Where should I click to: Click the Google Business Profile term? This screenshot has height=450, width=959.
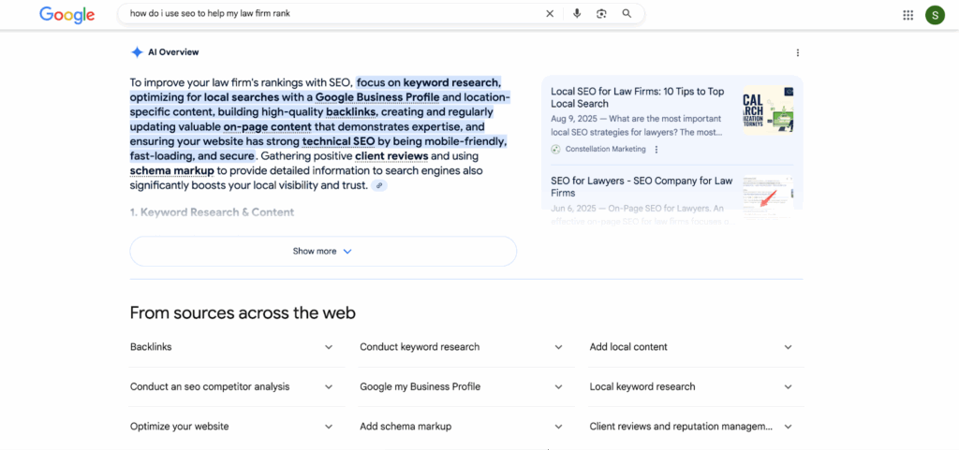click(377, 97)
